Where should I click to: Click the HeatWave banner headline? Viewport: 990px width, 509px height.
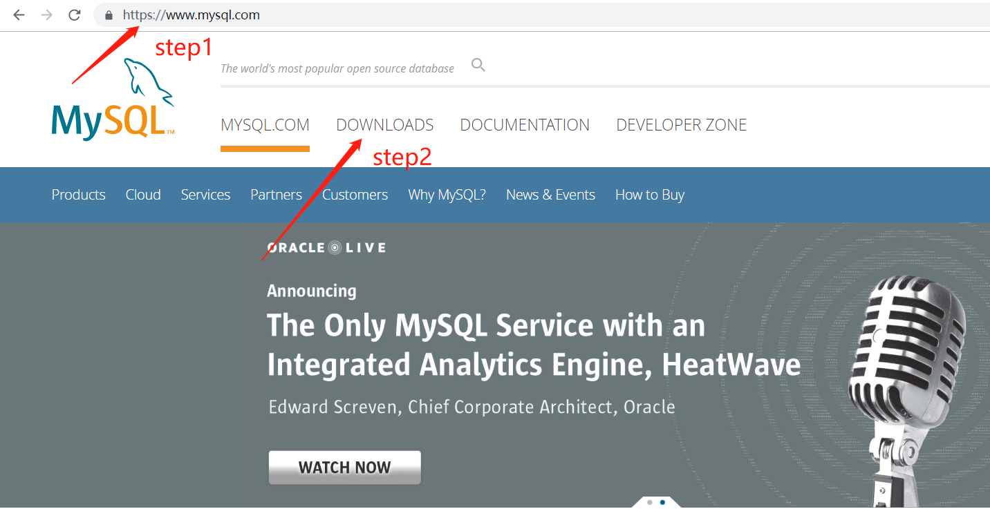pyautogui.click(x=534, y=345)
